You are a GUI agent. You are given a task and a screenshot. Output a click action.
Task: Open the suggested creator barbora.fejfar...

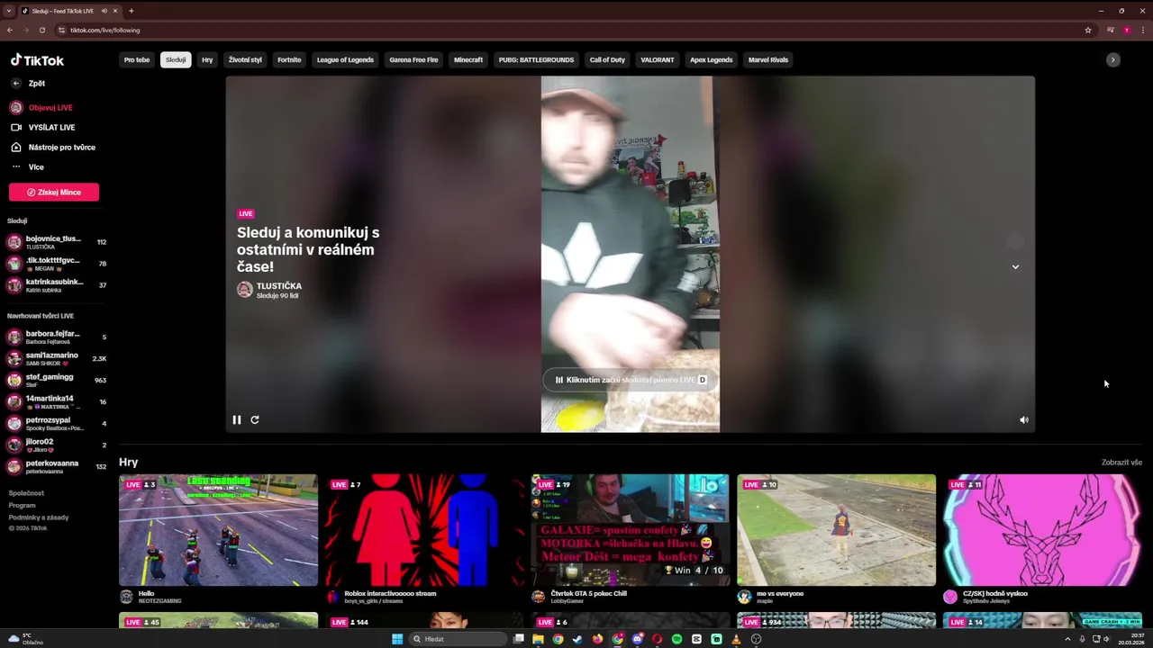pos(56,337)
